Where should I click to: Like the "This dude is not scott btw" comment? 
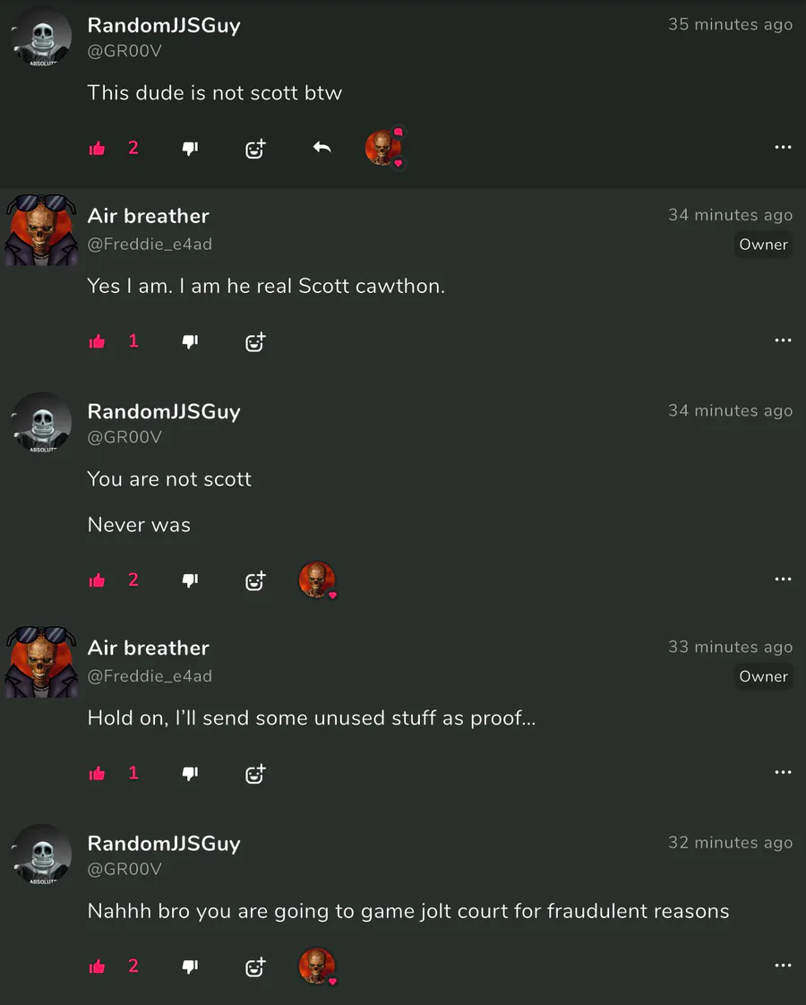tap(98, 149)
